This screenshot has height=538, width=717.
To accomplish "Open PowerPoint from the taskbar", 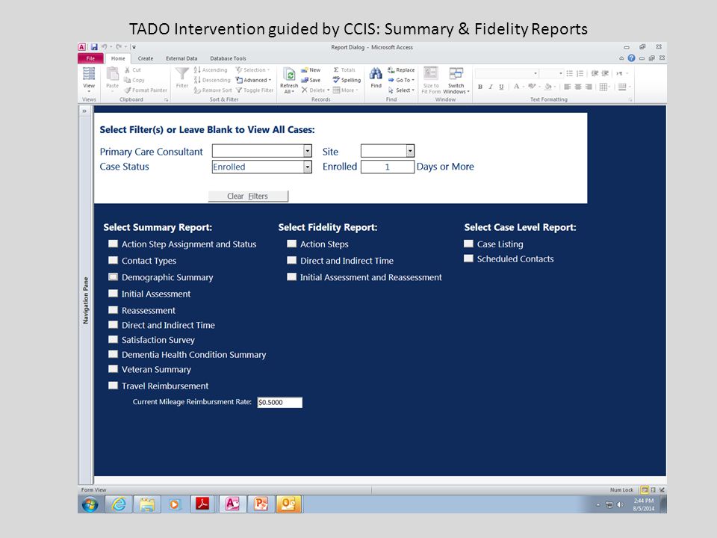I will [261, 504].
